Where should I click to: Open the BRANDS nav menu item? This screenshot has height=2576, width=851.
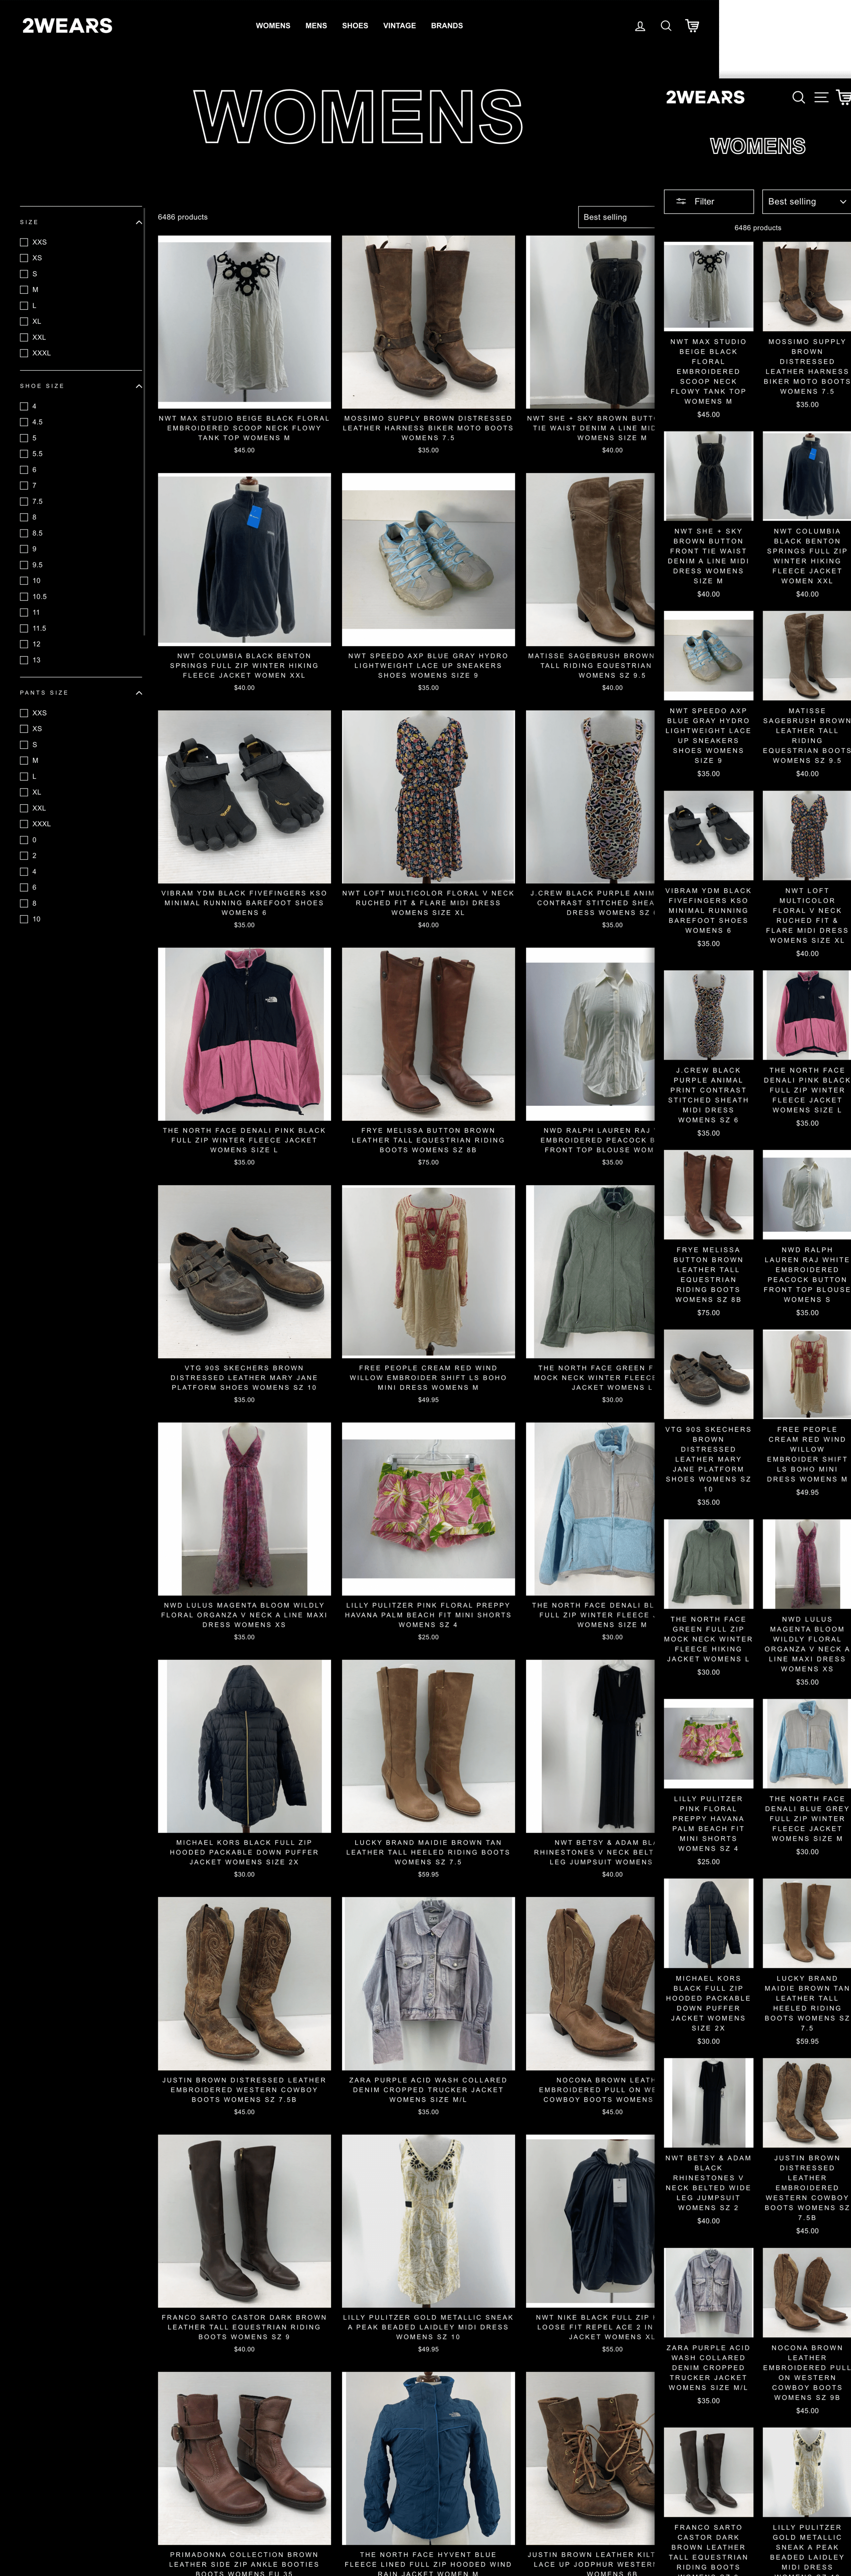pyautogui.click(x=447, y=26)
